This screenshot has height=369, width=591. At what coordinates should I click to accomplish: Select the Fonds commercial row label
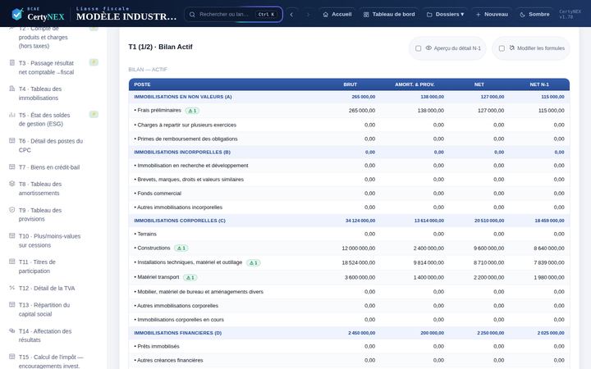point(158,194)
